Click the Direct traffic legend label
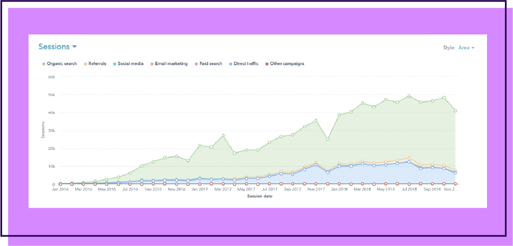513x246 pixels. [x=246, y=64]
